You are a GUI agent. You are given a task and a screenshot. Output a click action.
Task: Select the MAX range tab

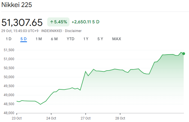point(116,39)
